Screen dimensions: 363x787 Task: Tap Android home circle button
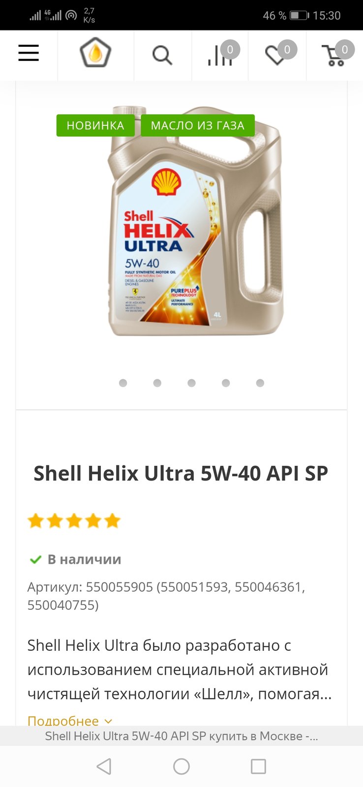181,766
